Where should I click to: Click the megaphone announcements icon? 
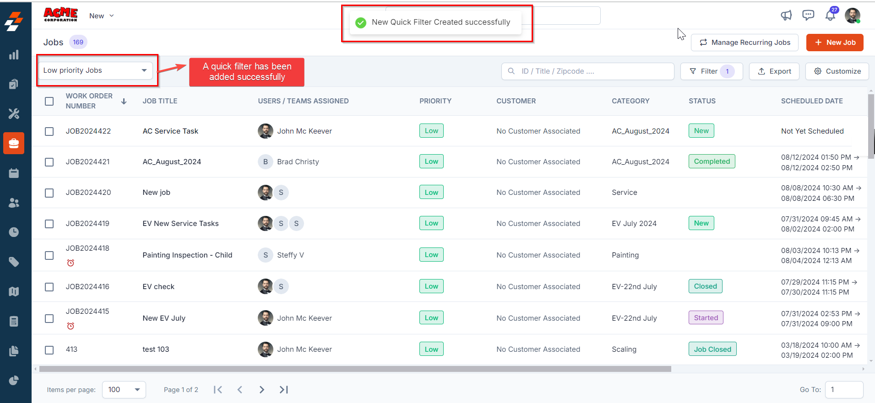pyautogui.click(x=786, y=16)
